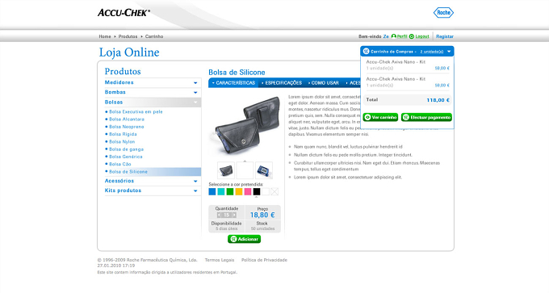Viewport: 549px width, 293px height.
Task: Select the crossed-out no-color swatch
Action: point(274,191)
